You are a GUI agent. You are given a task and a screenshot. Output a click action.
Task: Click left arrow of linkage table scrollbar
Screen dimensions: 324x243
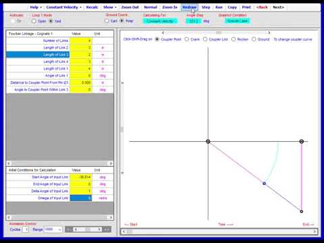(x=9, y=163)
